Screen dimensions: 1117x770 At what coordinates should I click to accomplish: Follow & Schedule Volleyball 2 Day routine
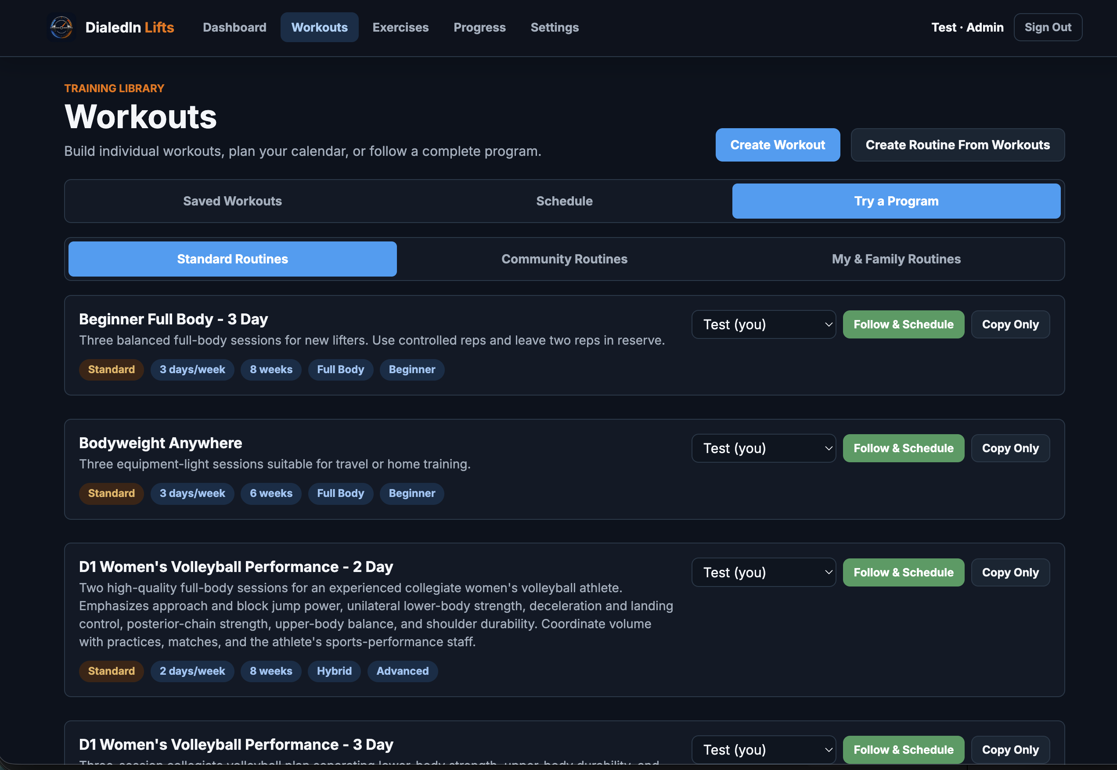coord(903,572)
